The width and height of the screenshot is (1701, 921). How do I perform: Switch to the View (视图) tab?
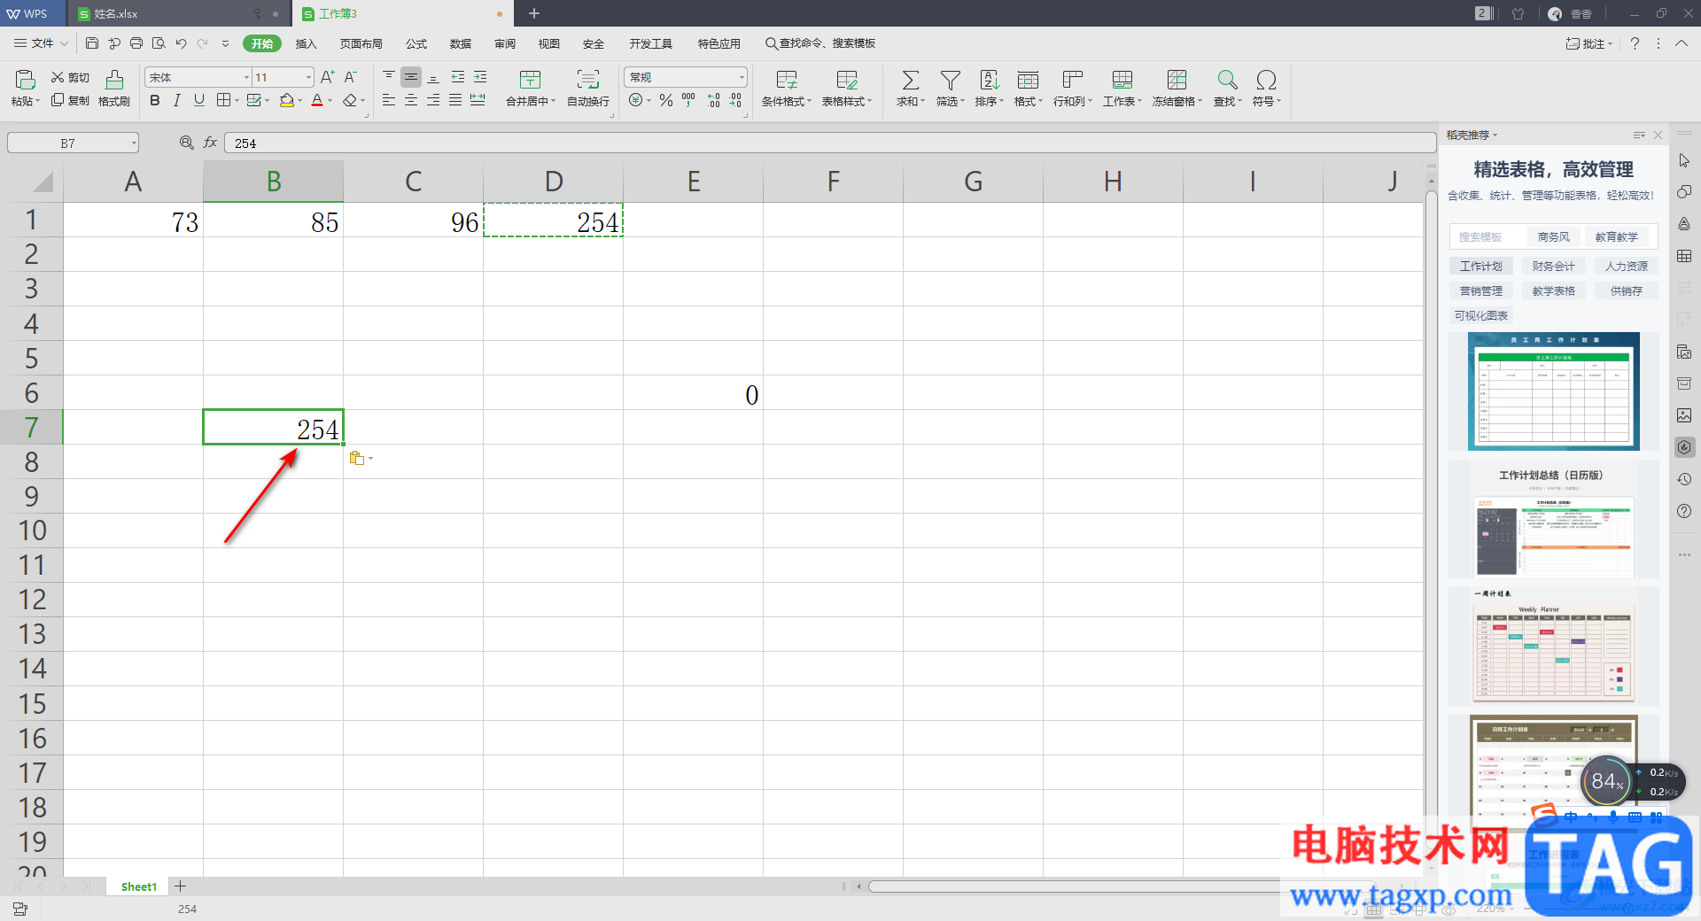549,43
